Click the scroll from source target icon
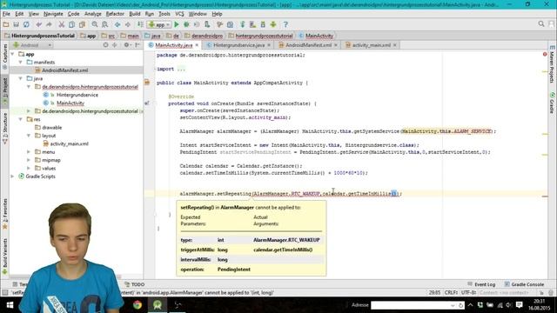The width and height of the screenshot is (557, 313). click(x=105, y=45)
